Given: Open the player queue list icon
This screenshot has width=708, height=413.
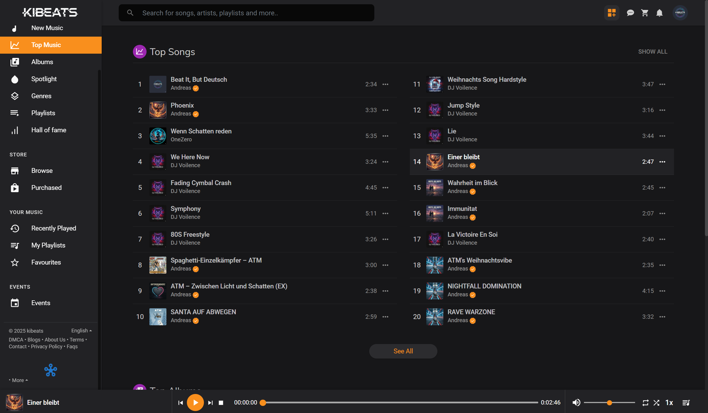Looking at the screenshot, I should (x=686, y=402).
